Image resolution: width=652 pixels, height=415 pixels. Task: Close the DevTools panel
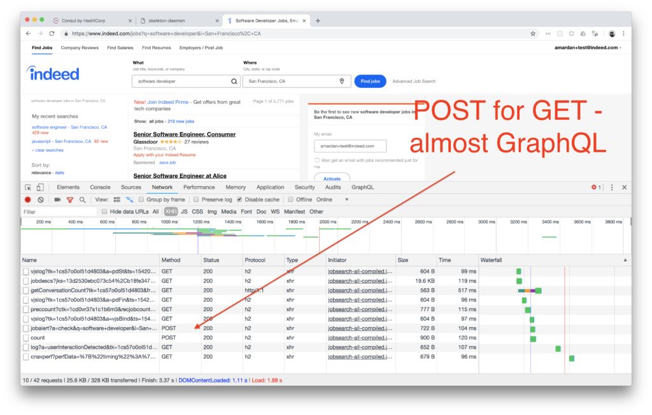tap(624, 187)
